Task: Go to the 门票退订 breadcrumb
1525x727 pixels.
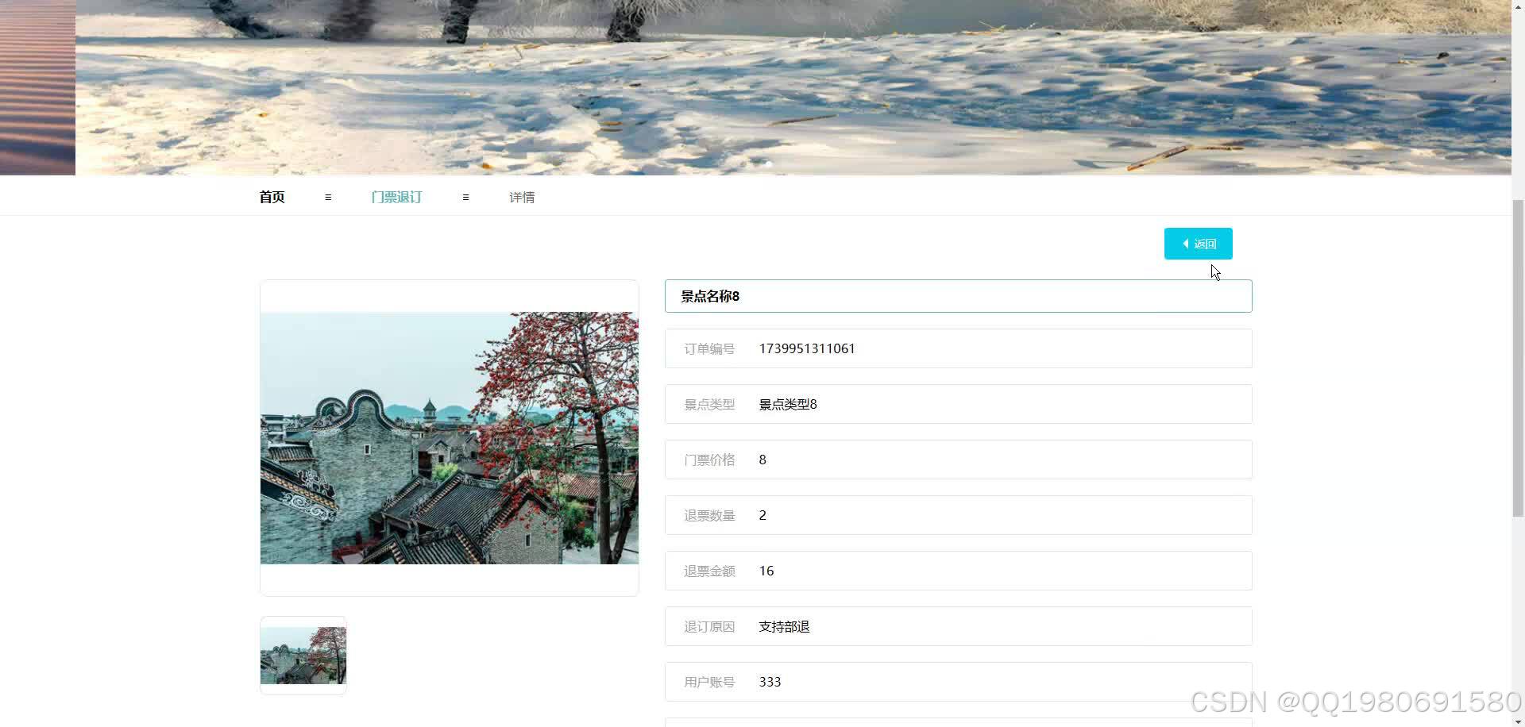Action: click(x=396, y=197)
